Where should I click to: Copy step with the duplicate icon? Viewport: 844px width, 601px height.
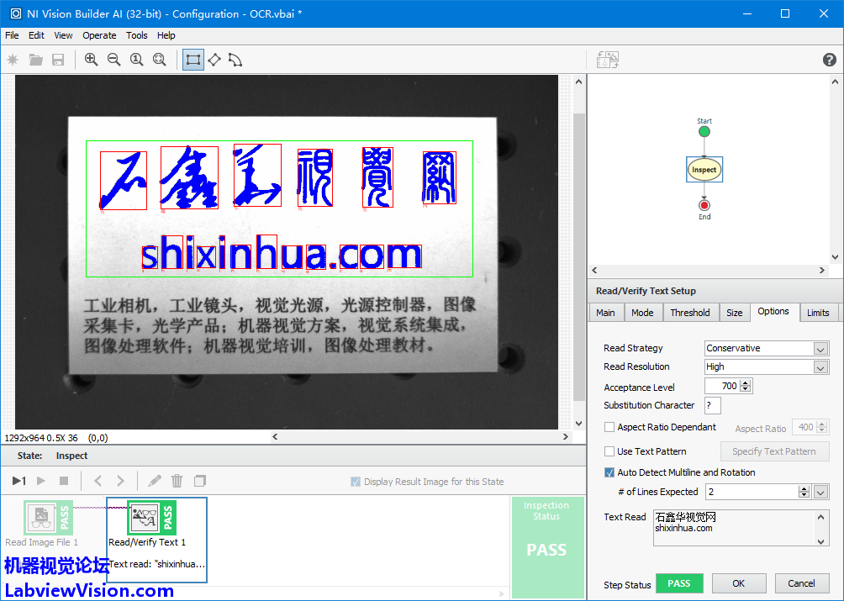(200, 481)
